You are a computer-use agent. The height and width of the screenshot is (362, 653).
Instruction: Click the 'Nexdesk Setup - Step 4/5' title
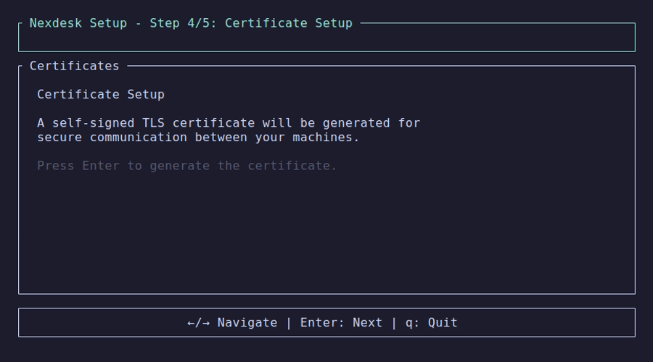191,23
